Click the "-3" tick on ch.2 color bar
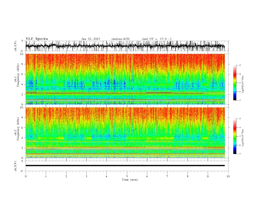 coord(239,119)
